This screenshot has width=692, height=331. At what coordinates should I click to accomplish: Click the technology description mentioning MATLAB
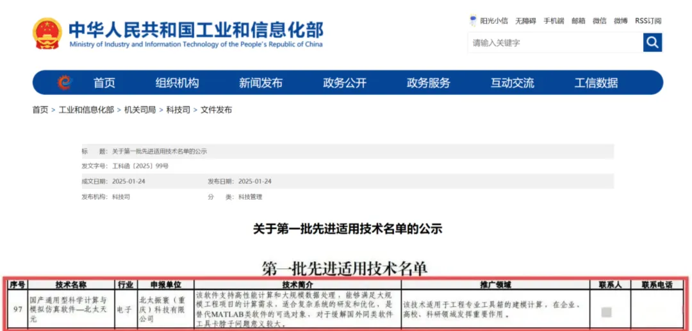[297, 309]
